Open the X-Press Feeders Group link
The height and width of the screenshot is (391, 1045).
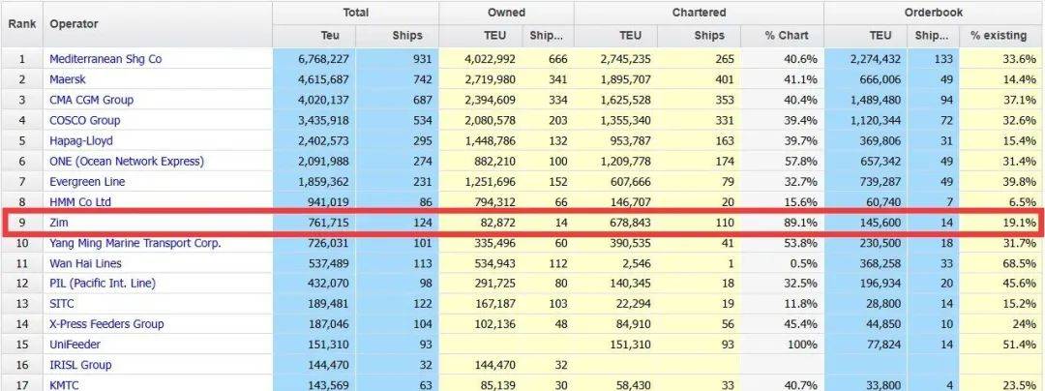pos(106,324)
